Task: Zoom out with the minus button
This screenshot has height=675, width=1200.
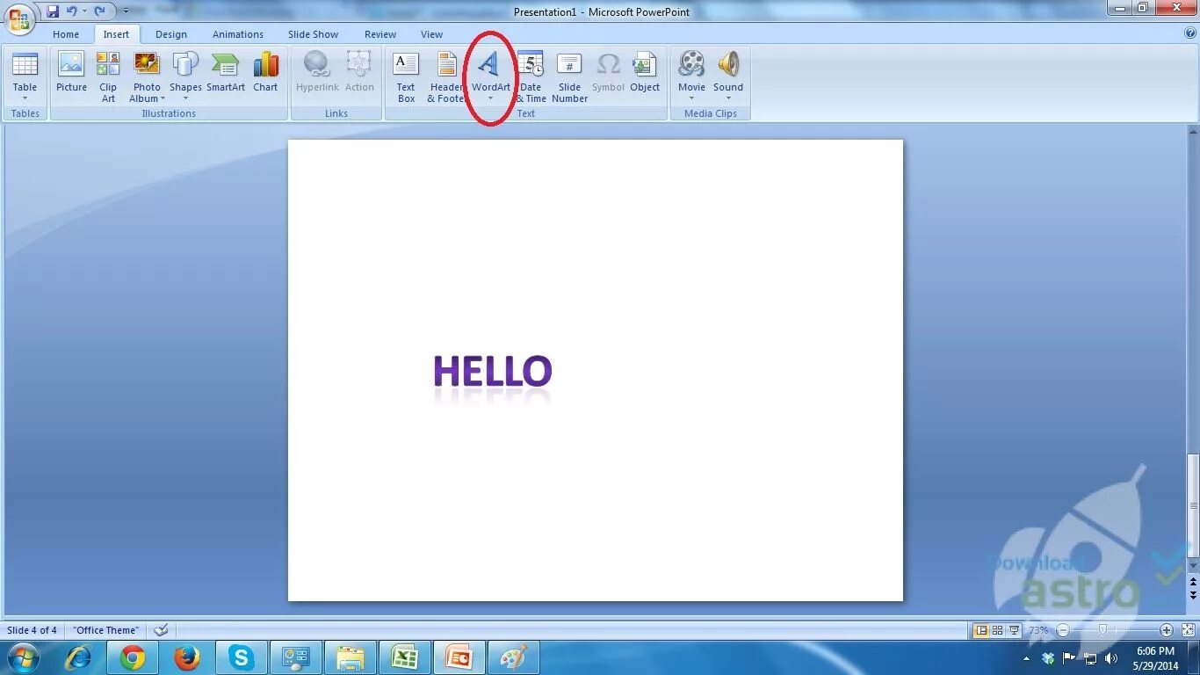Action: (x=1063, y=630)
